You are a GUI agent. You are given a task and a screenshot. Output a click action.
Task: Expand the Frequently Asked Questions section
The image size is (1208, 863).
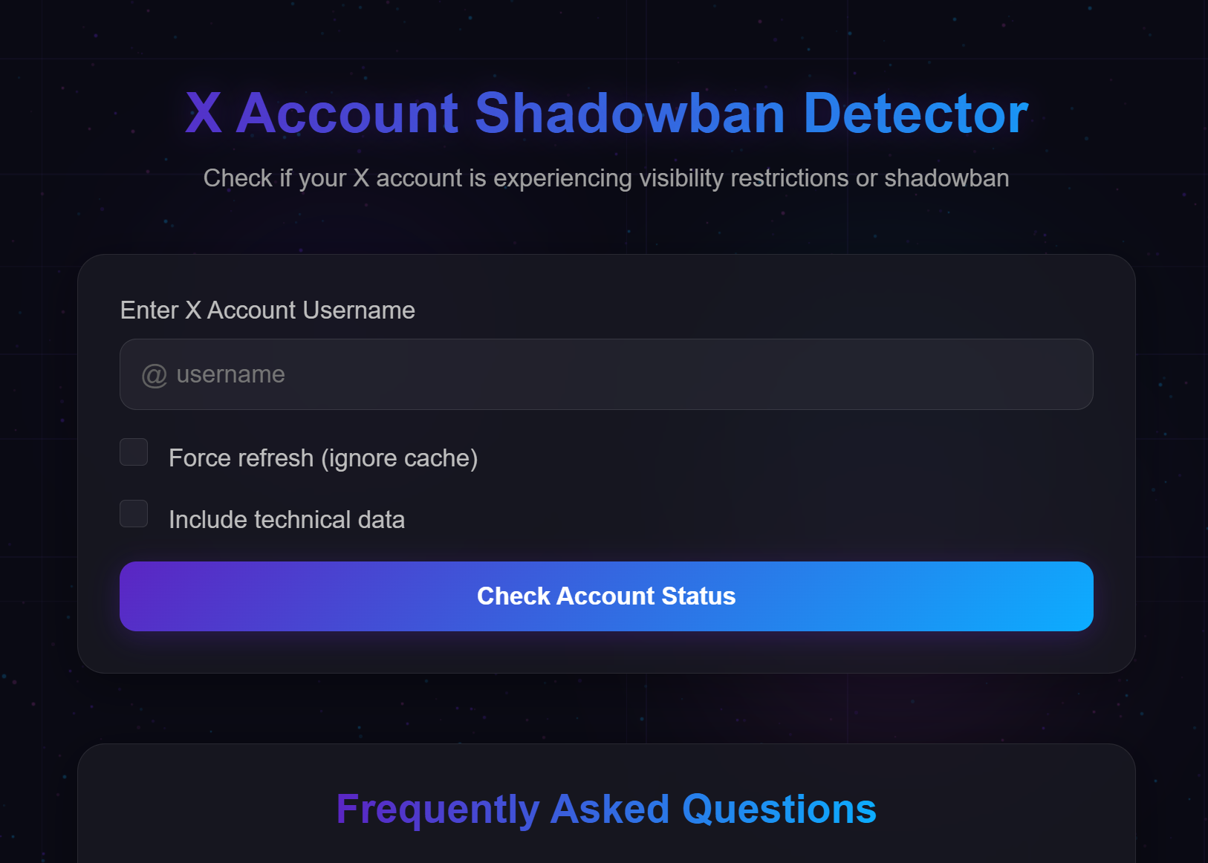(605, 809)
